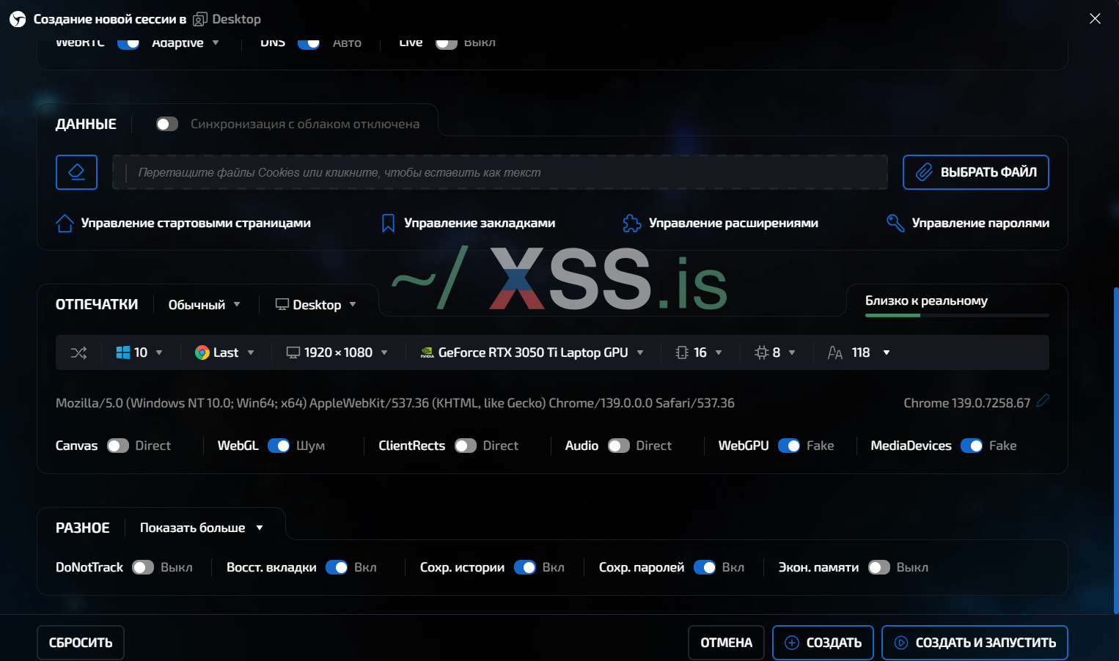
Task: Open the Last browser version dropdown
Action: pyautogui.click(x=225, y=352)
